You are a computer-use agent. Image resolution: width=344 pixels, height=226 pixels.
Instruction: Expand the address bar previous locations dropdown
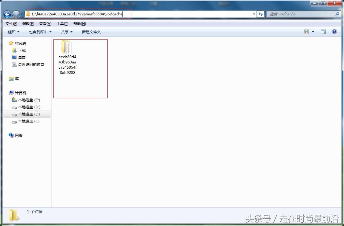[254, 14]
